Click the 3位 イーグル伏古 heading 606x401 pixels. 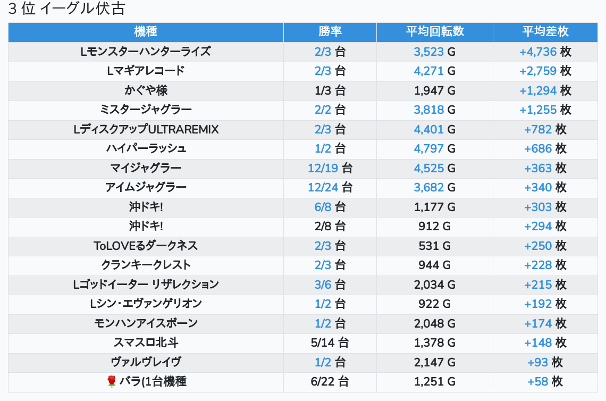tap(67, 9)
